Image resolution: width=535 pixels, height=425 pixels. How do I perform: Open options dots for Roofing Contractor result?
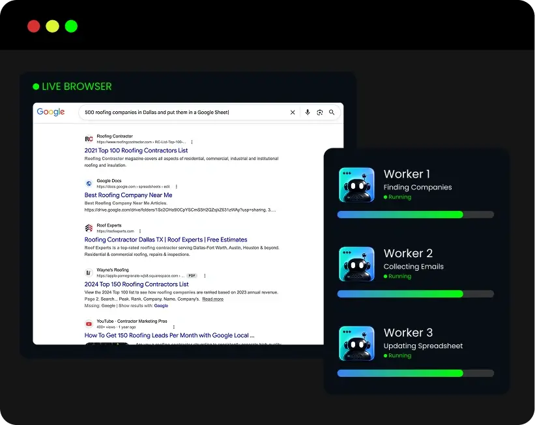point(192,142)
